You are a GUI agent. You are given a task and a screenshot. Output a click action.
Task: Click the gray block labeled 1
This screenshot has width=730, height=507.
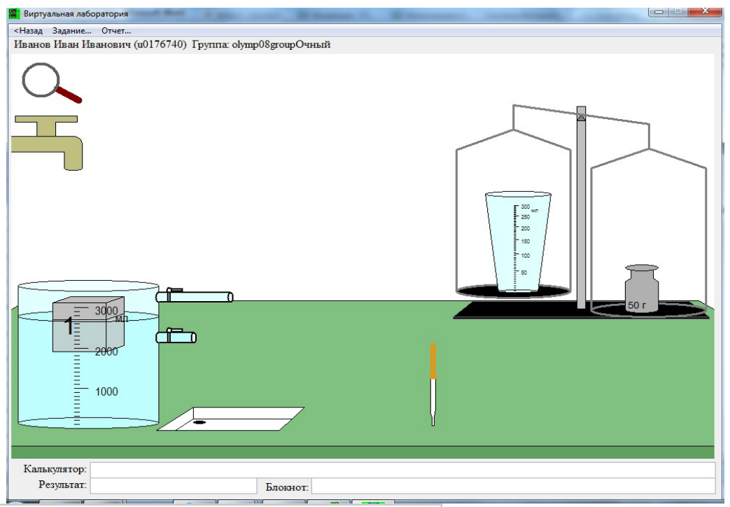[88, 324]
